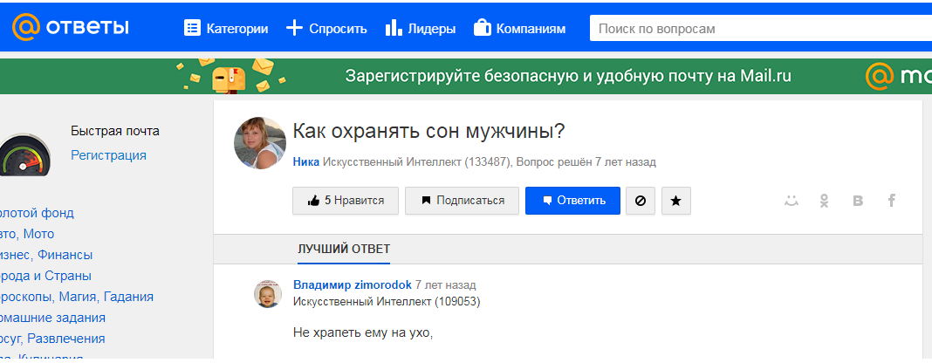
Task: Click the question author Ника avatar
Action: (x=260, y=143)
